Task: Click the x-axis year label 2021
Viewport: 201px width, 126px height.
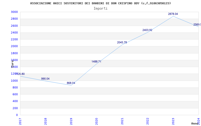Action: pyautogui.click(x=122, y=121)
